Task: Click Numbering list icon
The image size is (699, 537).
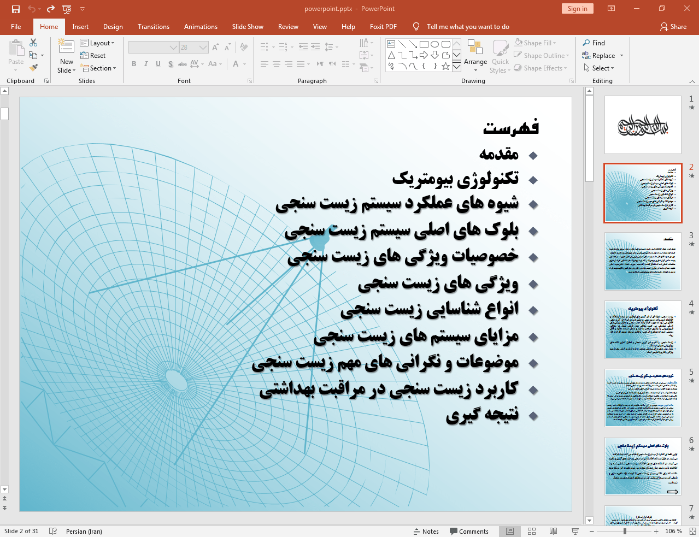Action: click(283, 47)
